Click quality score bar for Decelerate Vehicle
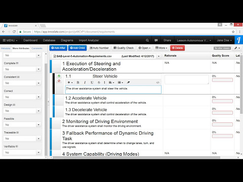 click(222, 113)
